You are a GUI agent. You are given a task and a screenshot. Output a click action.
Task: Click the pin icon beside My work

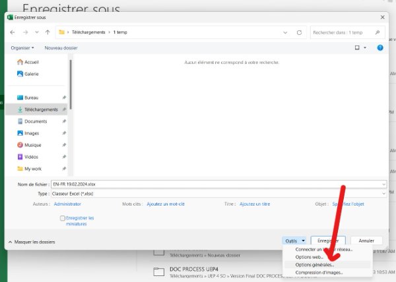pyautogui.click(x=64, y=169)
